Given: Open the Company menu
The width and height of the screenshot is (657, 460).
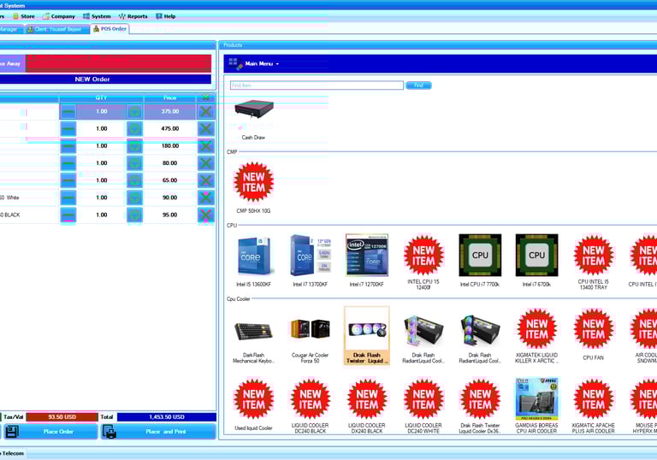Looking at the screenshot, I should click(x=59, y=16).
